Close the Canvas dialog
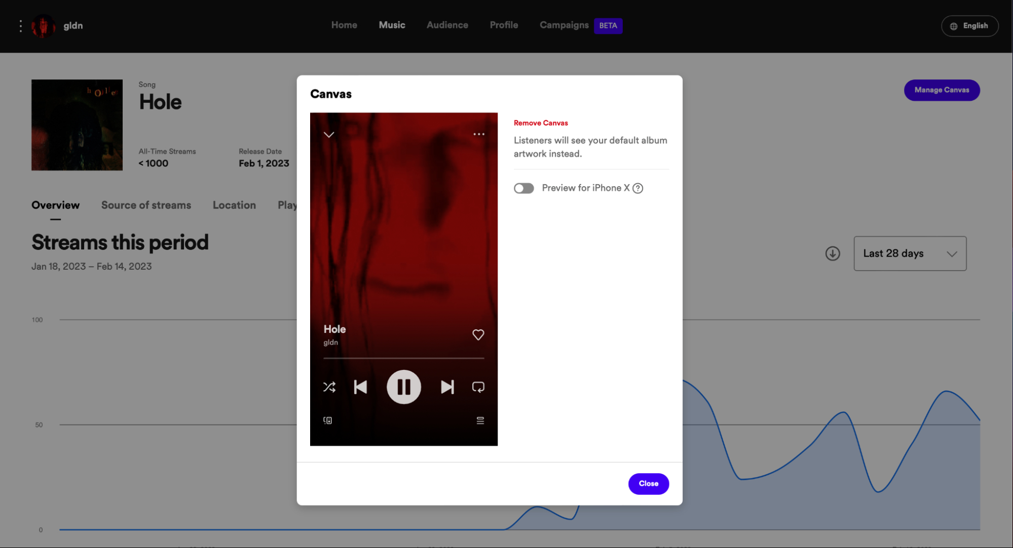 coord(649,484)
